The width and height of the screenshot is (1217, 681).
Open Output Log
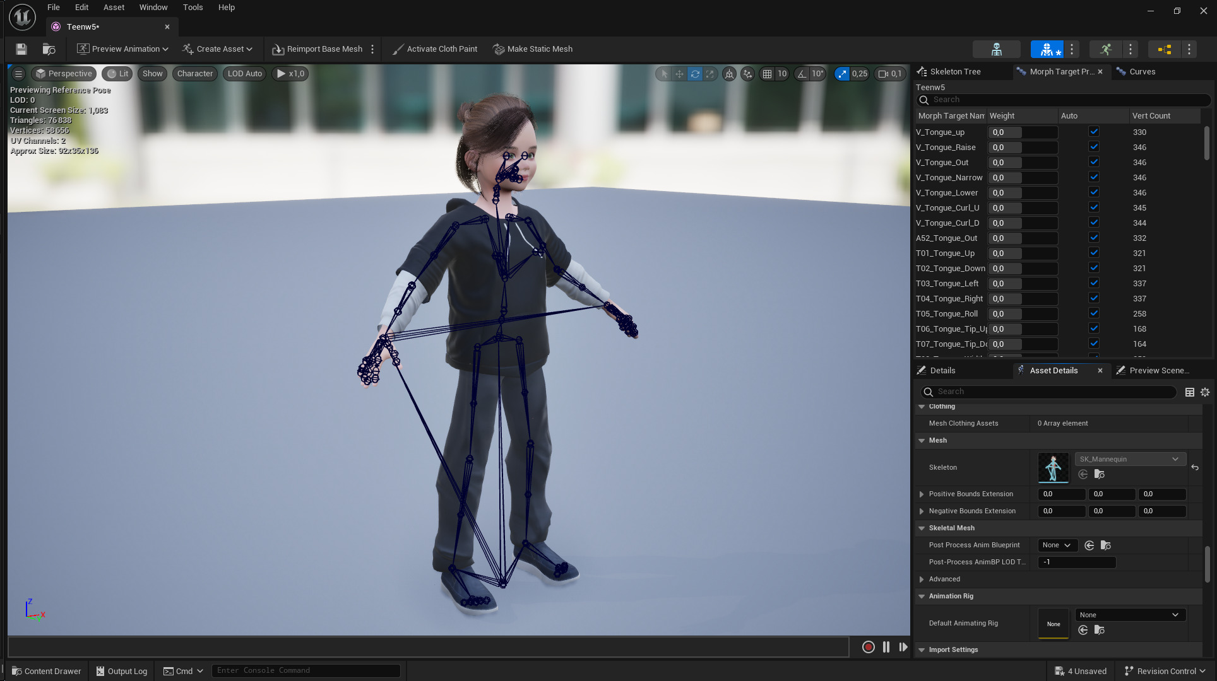[x=121, y=671]
